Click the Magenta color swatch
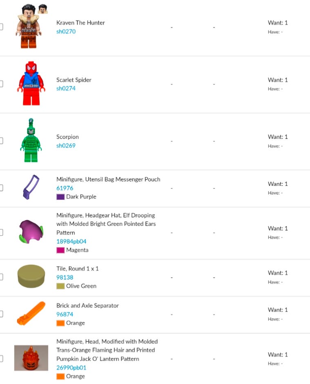The height and width of the screenshot is (384, 310). coord(60,250)
